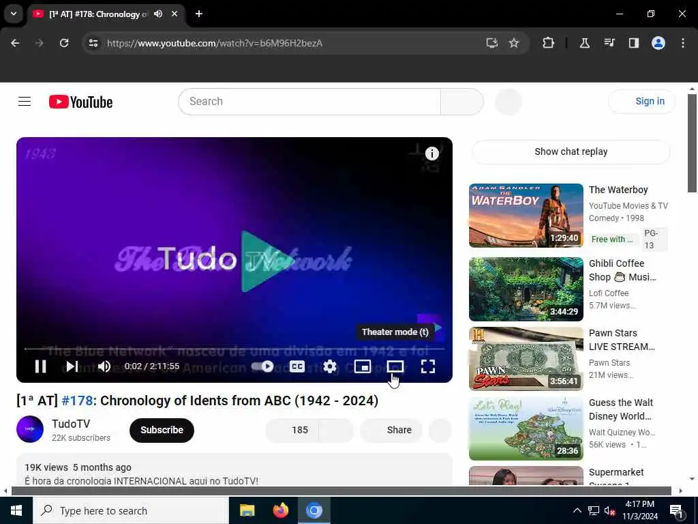This screenshot has height=524, width=698.
Task: Focus the YouTube search field
Action: pos(309,102)
